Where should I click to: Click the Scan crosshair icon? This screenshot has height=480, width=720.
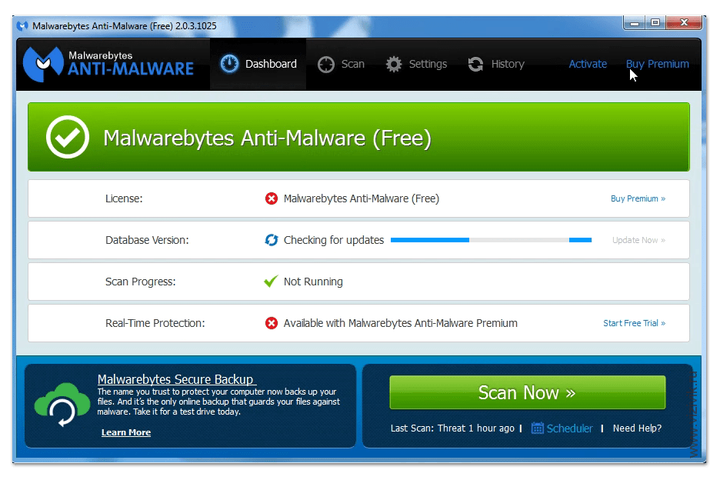pos(326,65)
